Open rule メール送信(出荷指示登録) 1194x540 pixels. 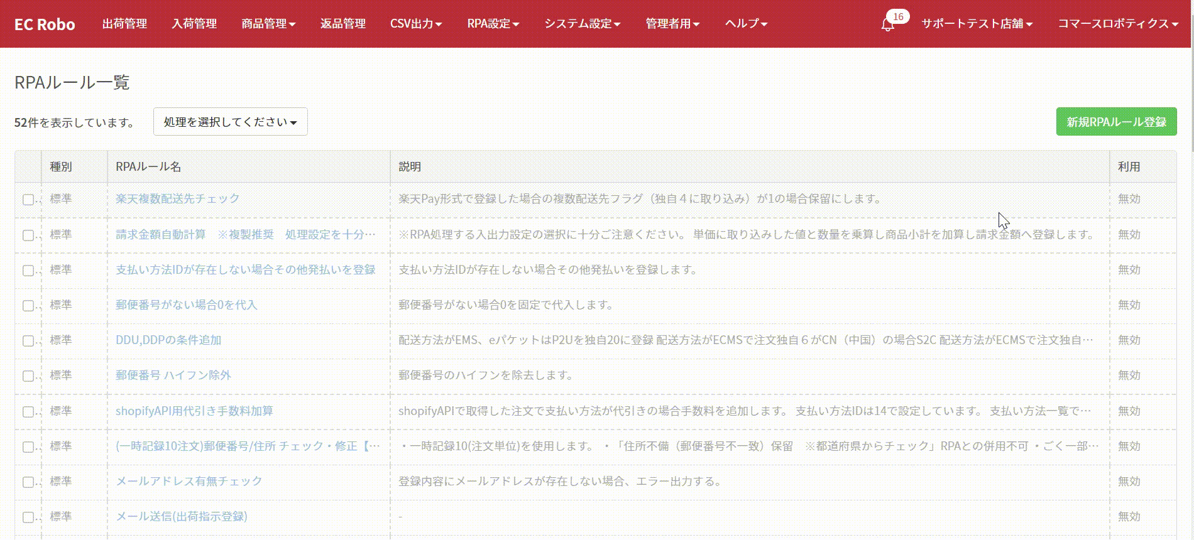pos(182,516)
